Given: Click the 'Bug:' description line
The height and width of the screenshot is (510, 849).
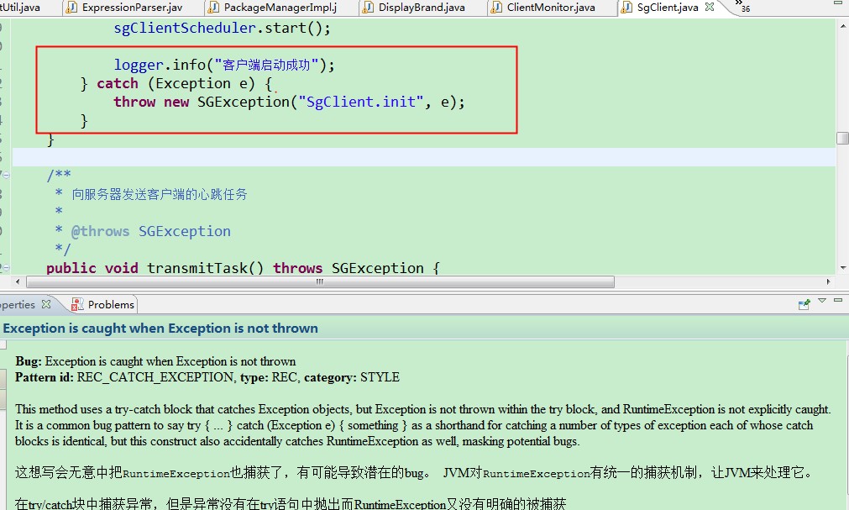Looking at the screenshot, I should pos(155,361).
